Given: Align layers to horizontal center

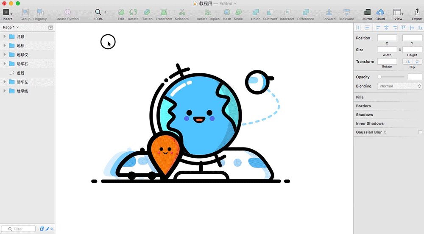Looking at the screenshot, I should click(386, 28).
